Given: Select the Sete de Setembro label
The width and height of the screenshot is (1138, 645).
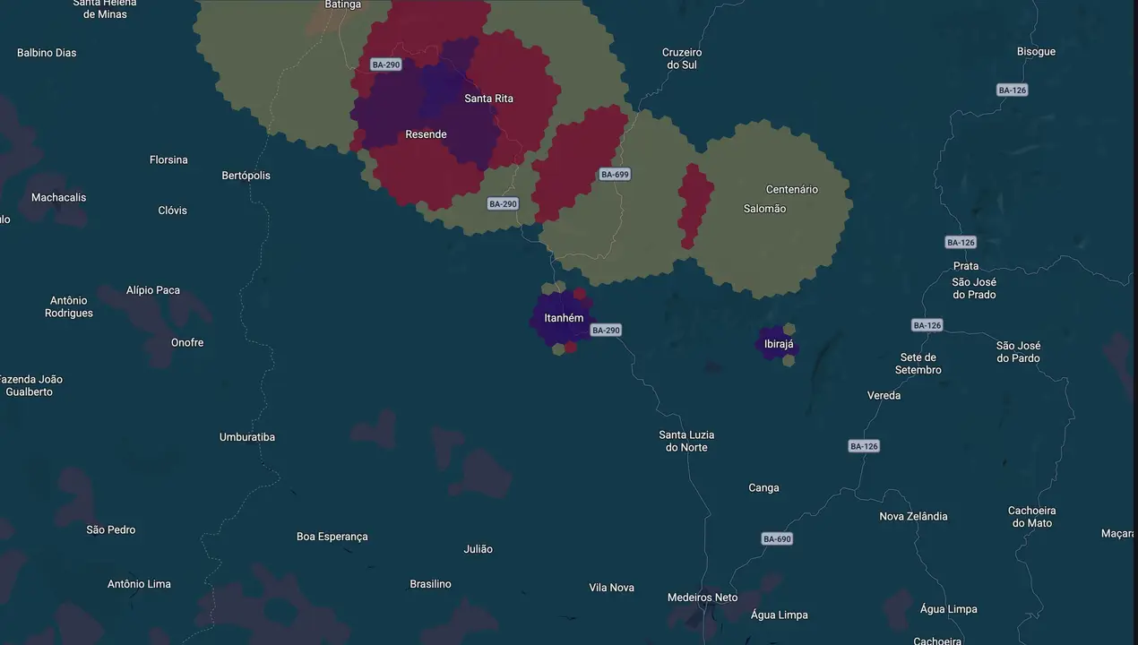Looking at the screenshot, I should (x=918, y=364).
